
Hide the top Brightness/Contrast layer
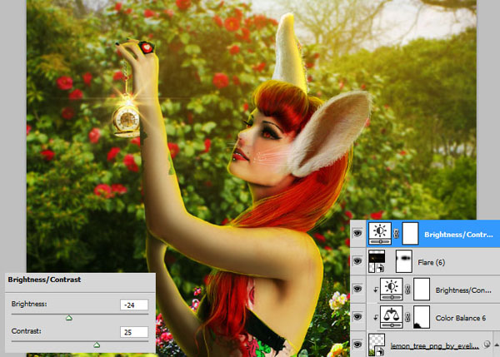357,233
